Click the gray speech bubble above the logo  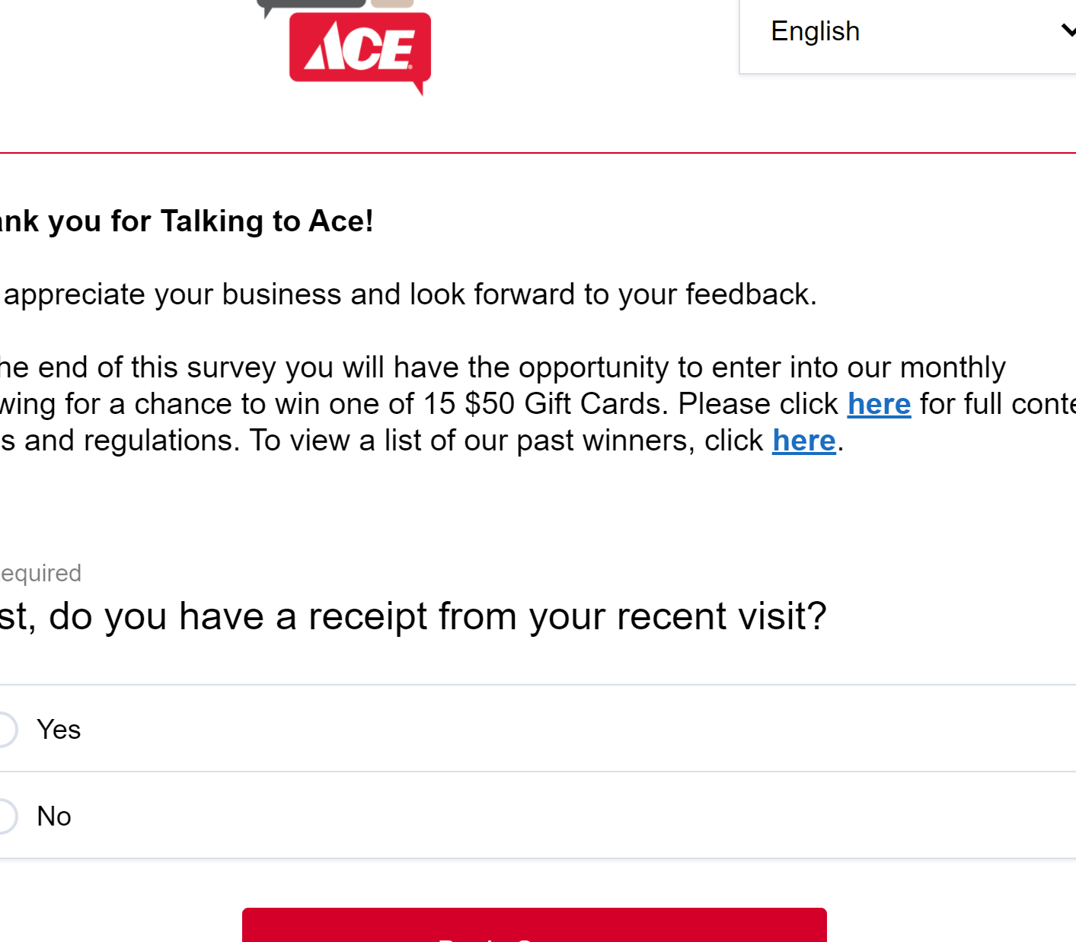[312, 5]
